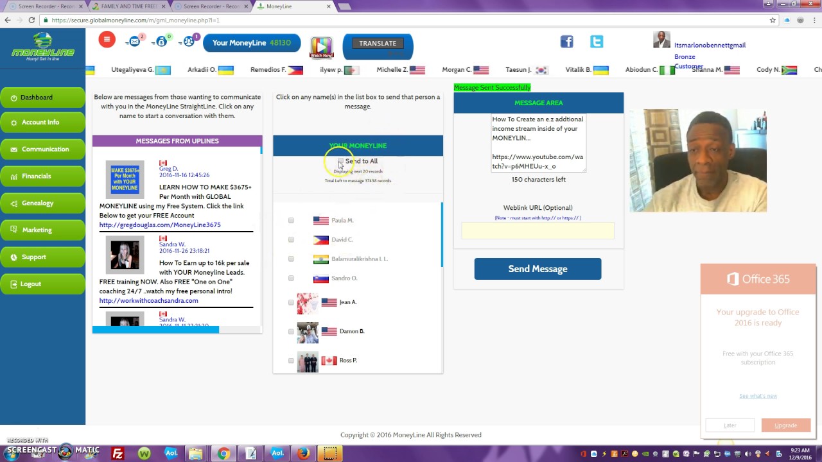Select Paula M. checkbox
Viewport: 822px width, 462px height.
[x=291, y=220]
